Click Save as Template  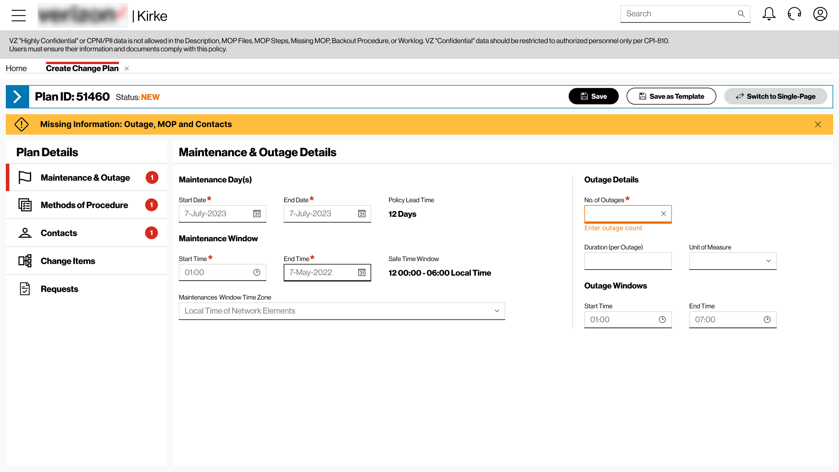click(671, 96)
